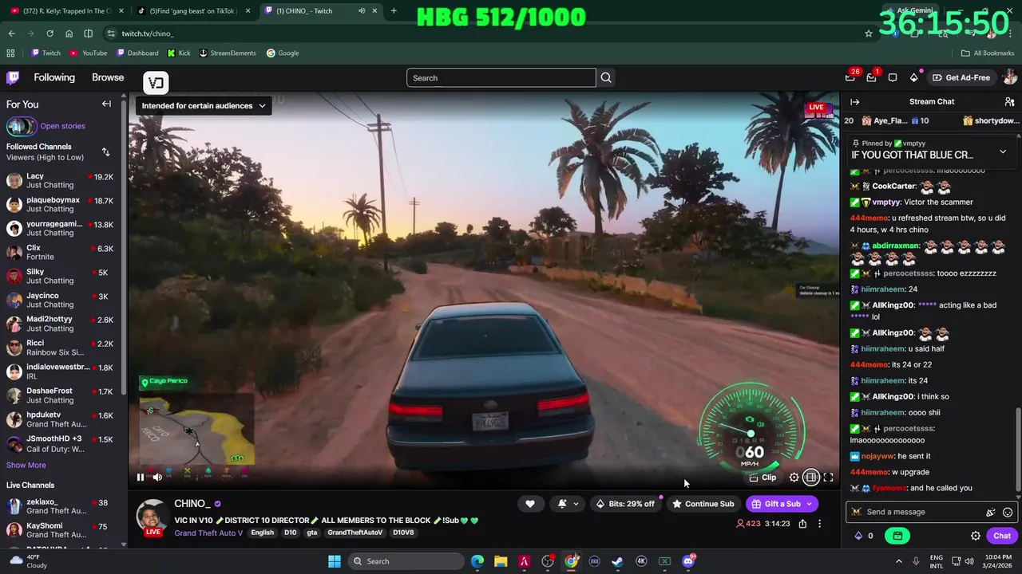The width and height of the screenshot is (1022, 574).
Task: Open CHINO_ streamer avatar
Action: (x=152, y=517)
